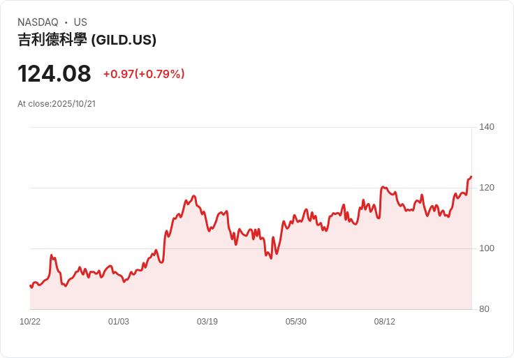Click the chart peak near the 03/19 date
This screenshot has width=514, height=358.
194,196
